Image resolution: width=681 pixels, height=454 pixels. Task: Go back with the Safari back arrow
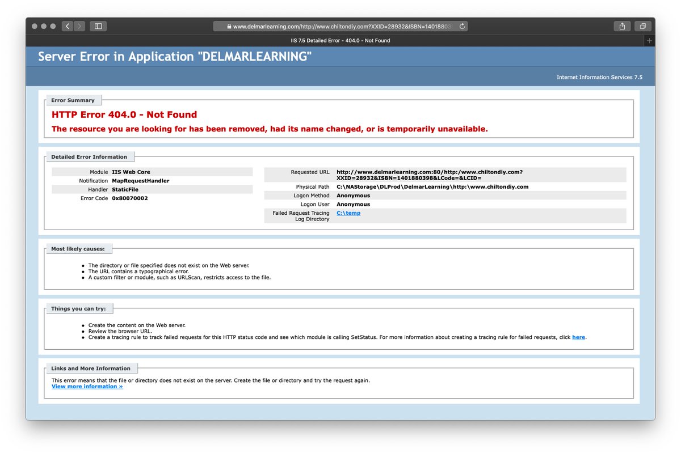coord(68,26)
